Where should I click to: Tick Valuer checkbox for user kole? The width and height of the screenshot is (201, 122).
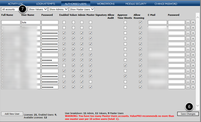coord(73,22)
